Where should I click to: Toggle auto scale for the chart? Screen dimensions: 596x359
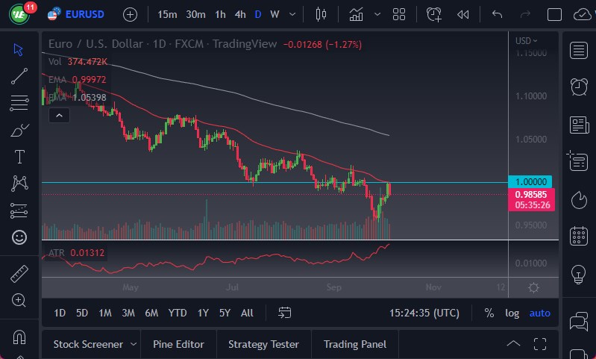tap(539, 313)
